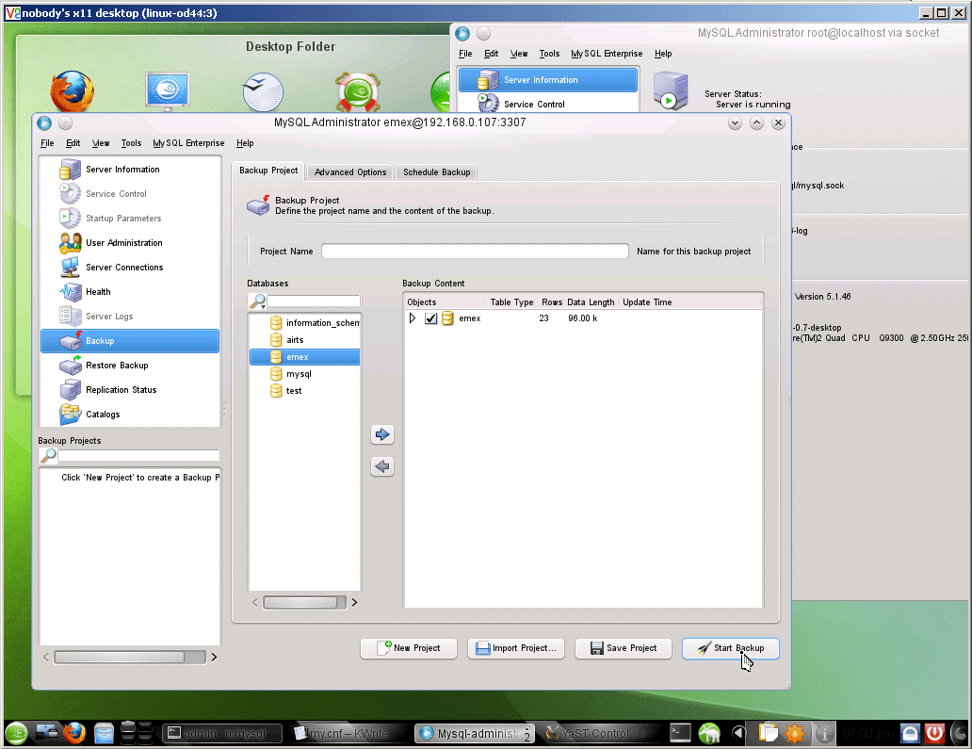Click the Databases search magnifier icon
Screen dimensions: 972x749
(257, 301)
